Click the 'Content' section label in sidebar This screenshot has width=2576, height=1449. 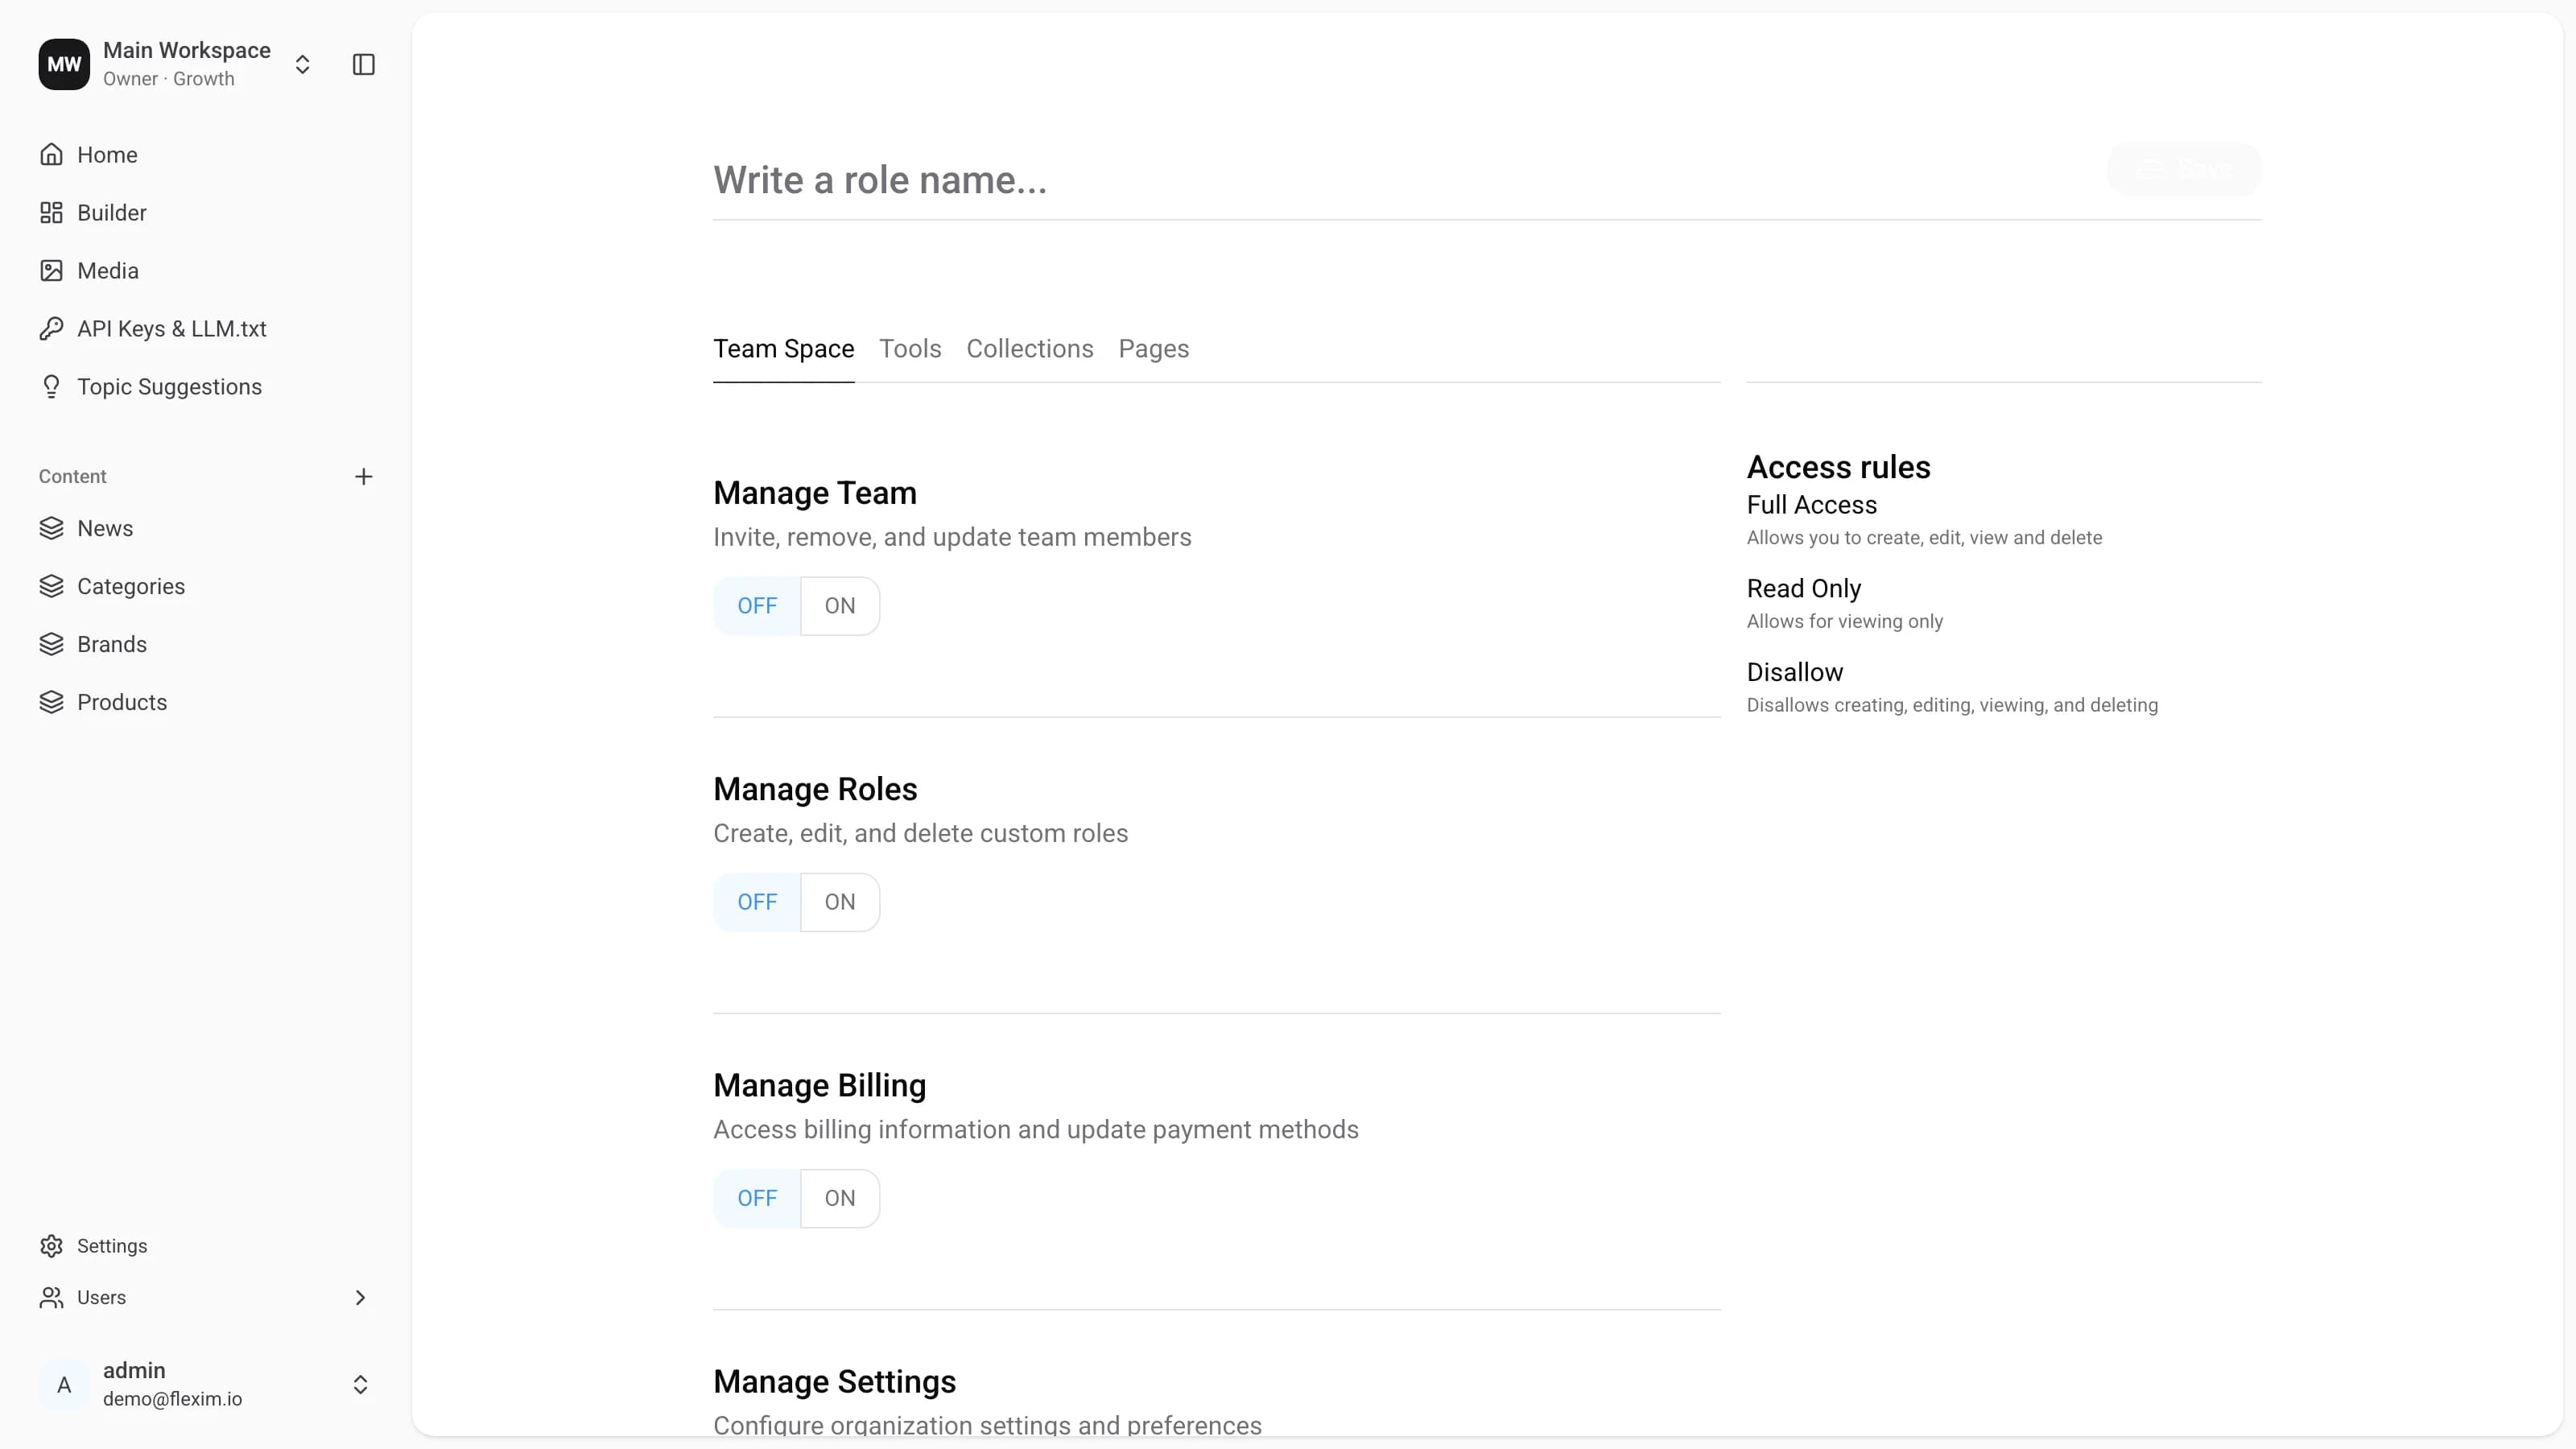73,477
